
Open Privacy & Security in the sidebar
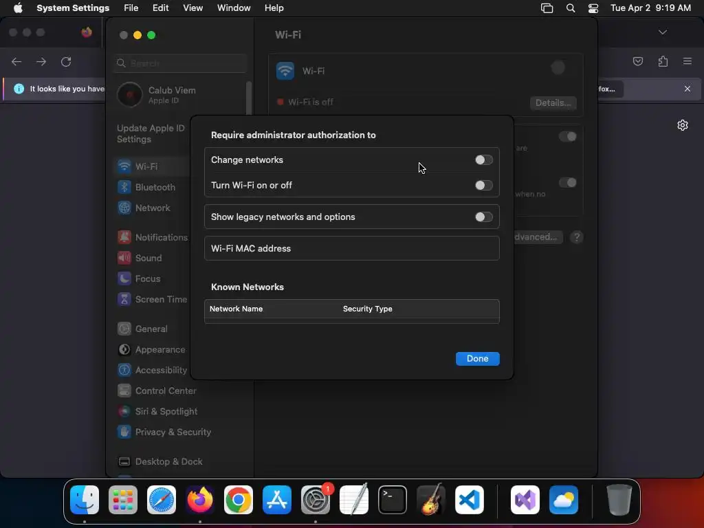(x=164, y=432)
